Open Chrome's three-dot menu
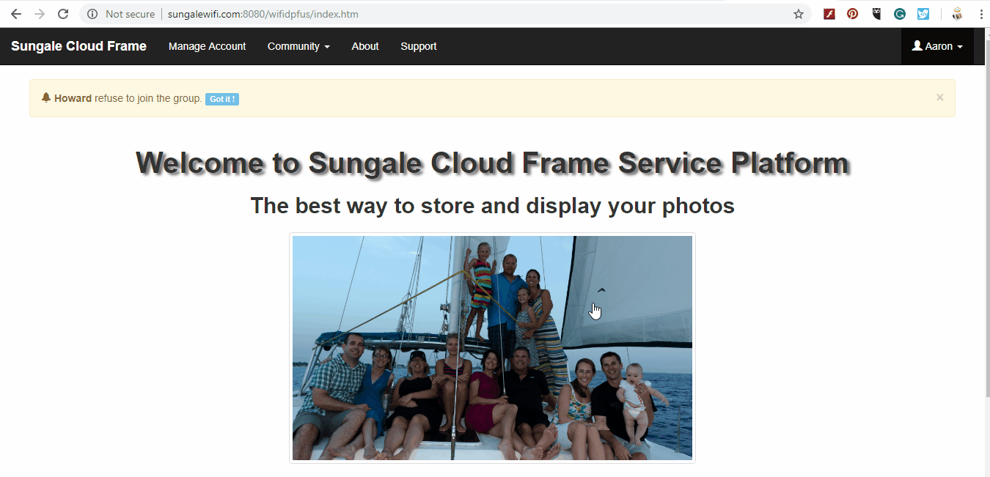 pos(981,13)
